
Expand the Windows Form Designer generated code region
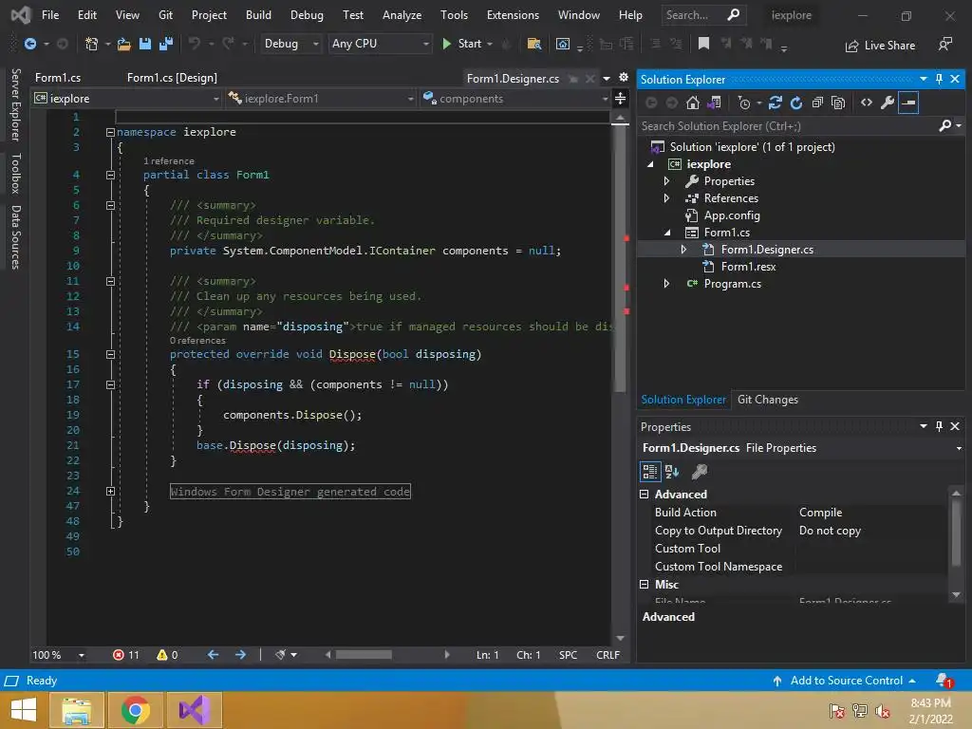(110, 491)
